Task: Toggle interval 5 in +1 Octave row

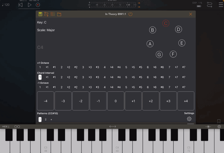Action: click(126, 67)
